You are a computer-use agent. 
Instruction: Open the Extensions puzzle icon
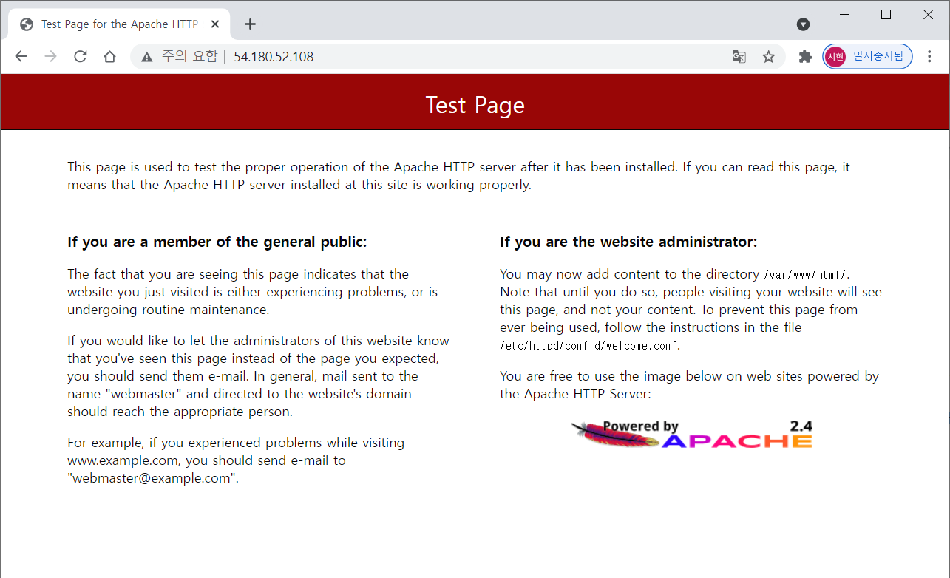pyautogui.click(x=806, y=57)
